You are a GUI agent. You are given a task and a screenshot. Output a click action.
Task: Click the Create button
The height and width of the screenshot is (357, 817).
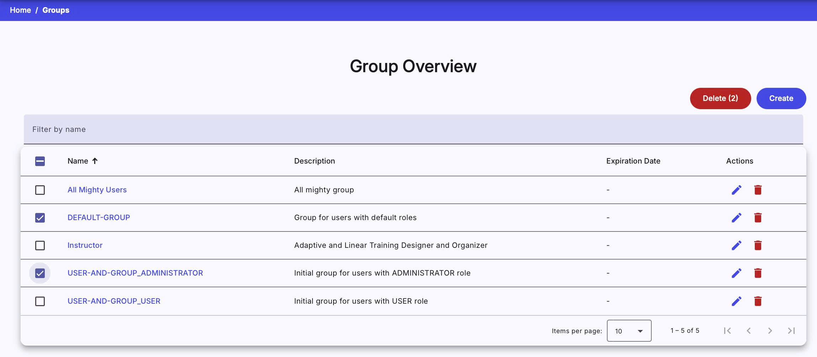(781, 98)
